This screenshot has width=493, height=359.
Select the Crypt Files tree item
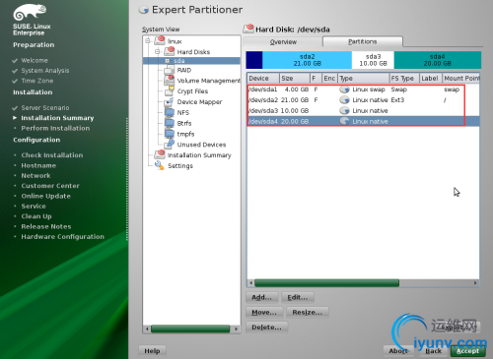[x=192, y=91]
